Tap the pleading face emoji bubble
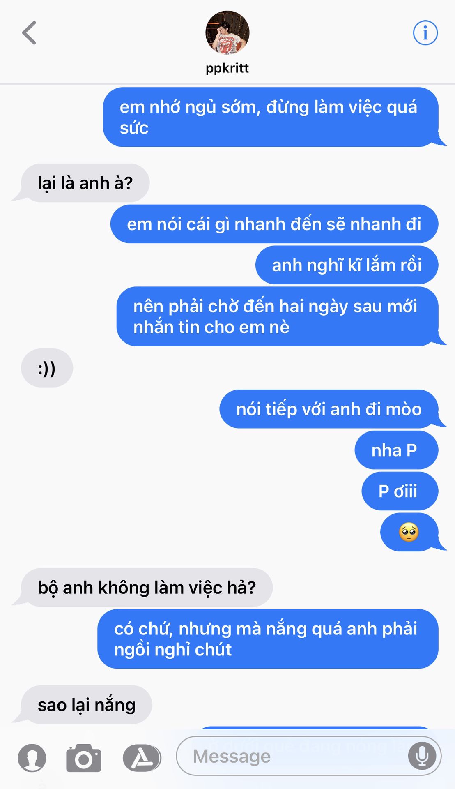This screenshot has height=789, width=455. [409, 532]
